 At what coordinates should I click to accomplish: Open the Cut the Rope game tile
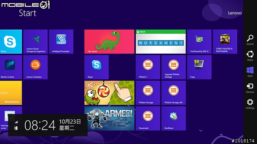109,93
